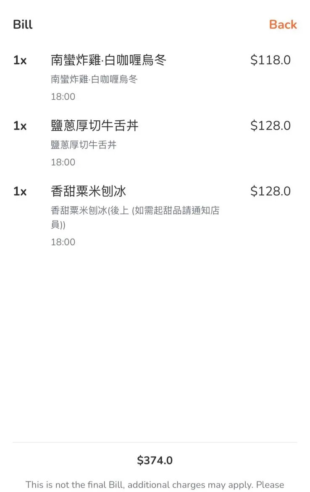The image size is (310, 492).
Task: Tap the 1x quantity beside 南蠻炸雞·白咖喱烏冬
Action: 20,61
